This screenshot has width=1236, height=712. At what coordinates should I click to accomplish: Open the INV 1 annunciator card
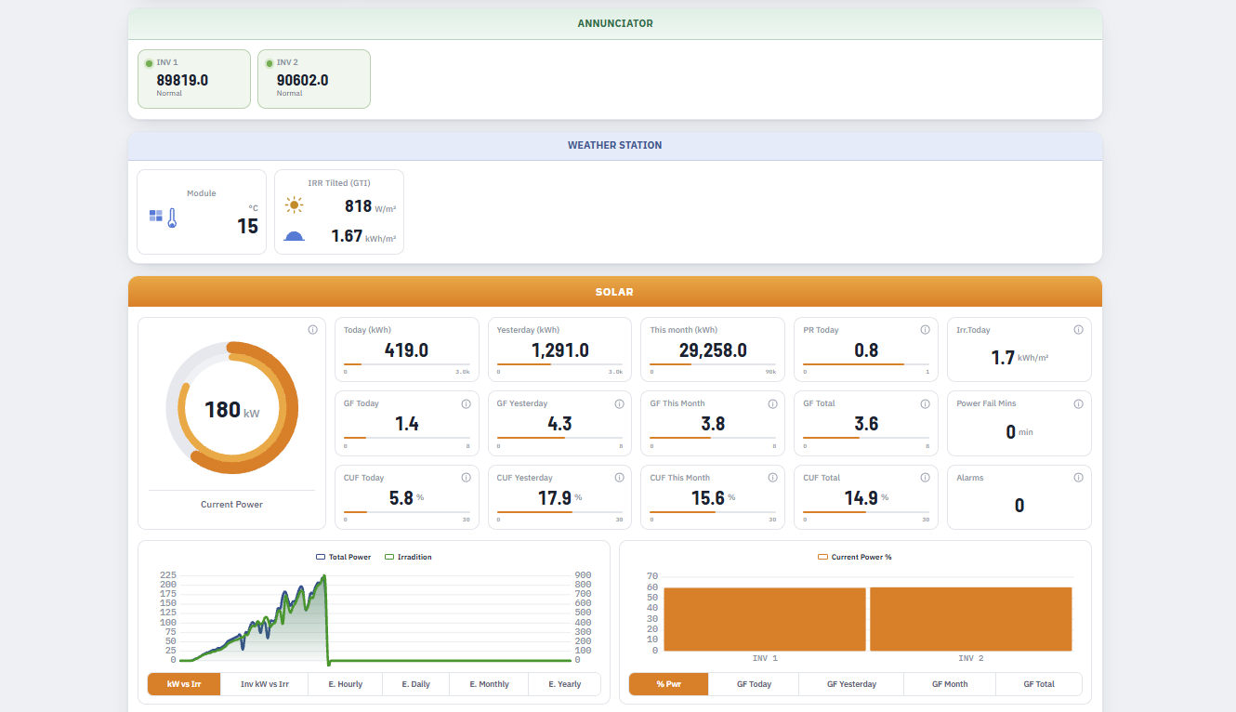pos(194,79)
